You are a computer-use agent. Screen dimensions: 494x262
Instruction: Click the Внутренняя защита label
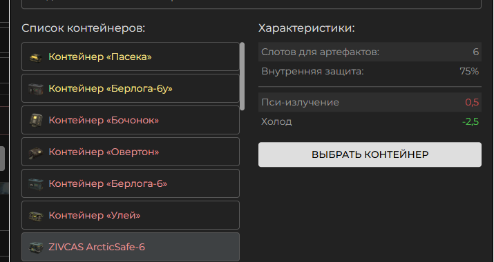point(312,71)
